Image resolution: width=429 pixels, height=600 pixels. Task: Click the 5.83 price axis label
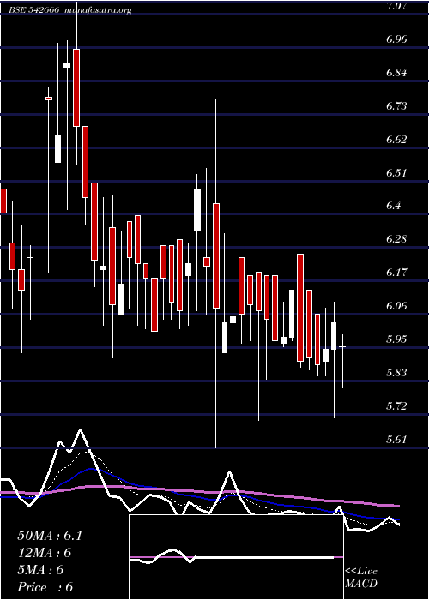[396, 372]
